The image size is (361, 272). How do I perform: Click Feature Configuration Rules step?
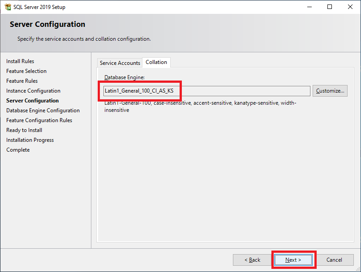[39, 120]
